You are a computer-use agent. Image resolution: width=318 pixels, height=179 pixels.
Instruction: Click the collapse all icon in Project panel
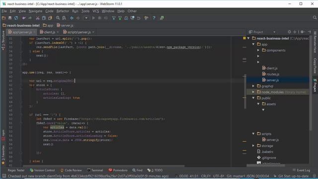(295, 32)
